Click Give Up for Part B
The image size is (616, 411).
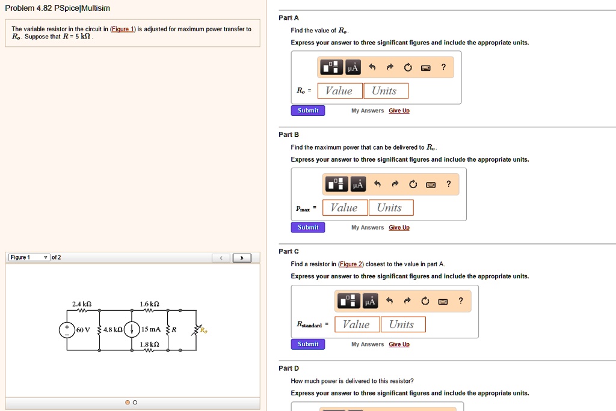coord(399,227)
